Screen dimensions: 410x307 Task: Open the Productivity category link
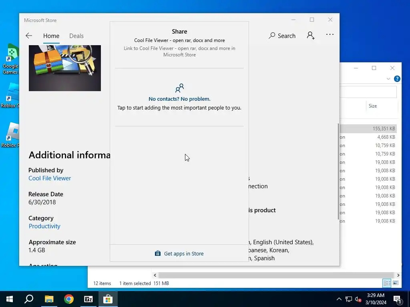coord(44,226)
